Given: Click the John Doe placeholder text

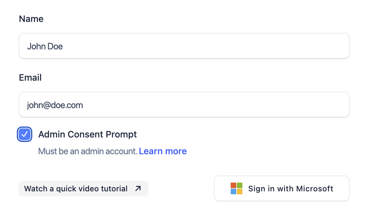Looking at the screenshot, I should pos(45,46).
